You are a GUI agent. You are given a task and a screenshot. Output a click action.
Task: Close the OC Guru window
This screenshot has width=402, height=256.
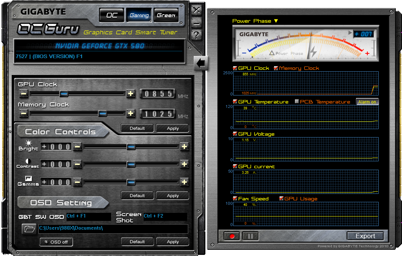[196, 11]
